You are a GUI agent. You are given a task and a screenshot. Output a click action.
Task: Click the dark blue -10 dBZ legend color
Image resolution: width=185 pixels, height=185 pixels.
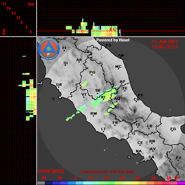[x=56, y=183]
